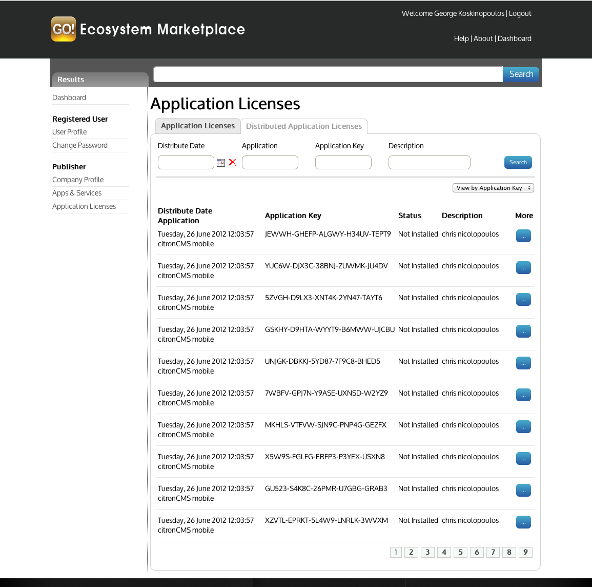Click license key MKHLS-VTFVW-SJN9C-PNP4G-GEZFX
The image size is (592, 587).
pos(326,425)
